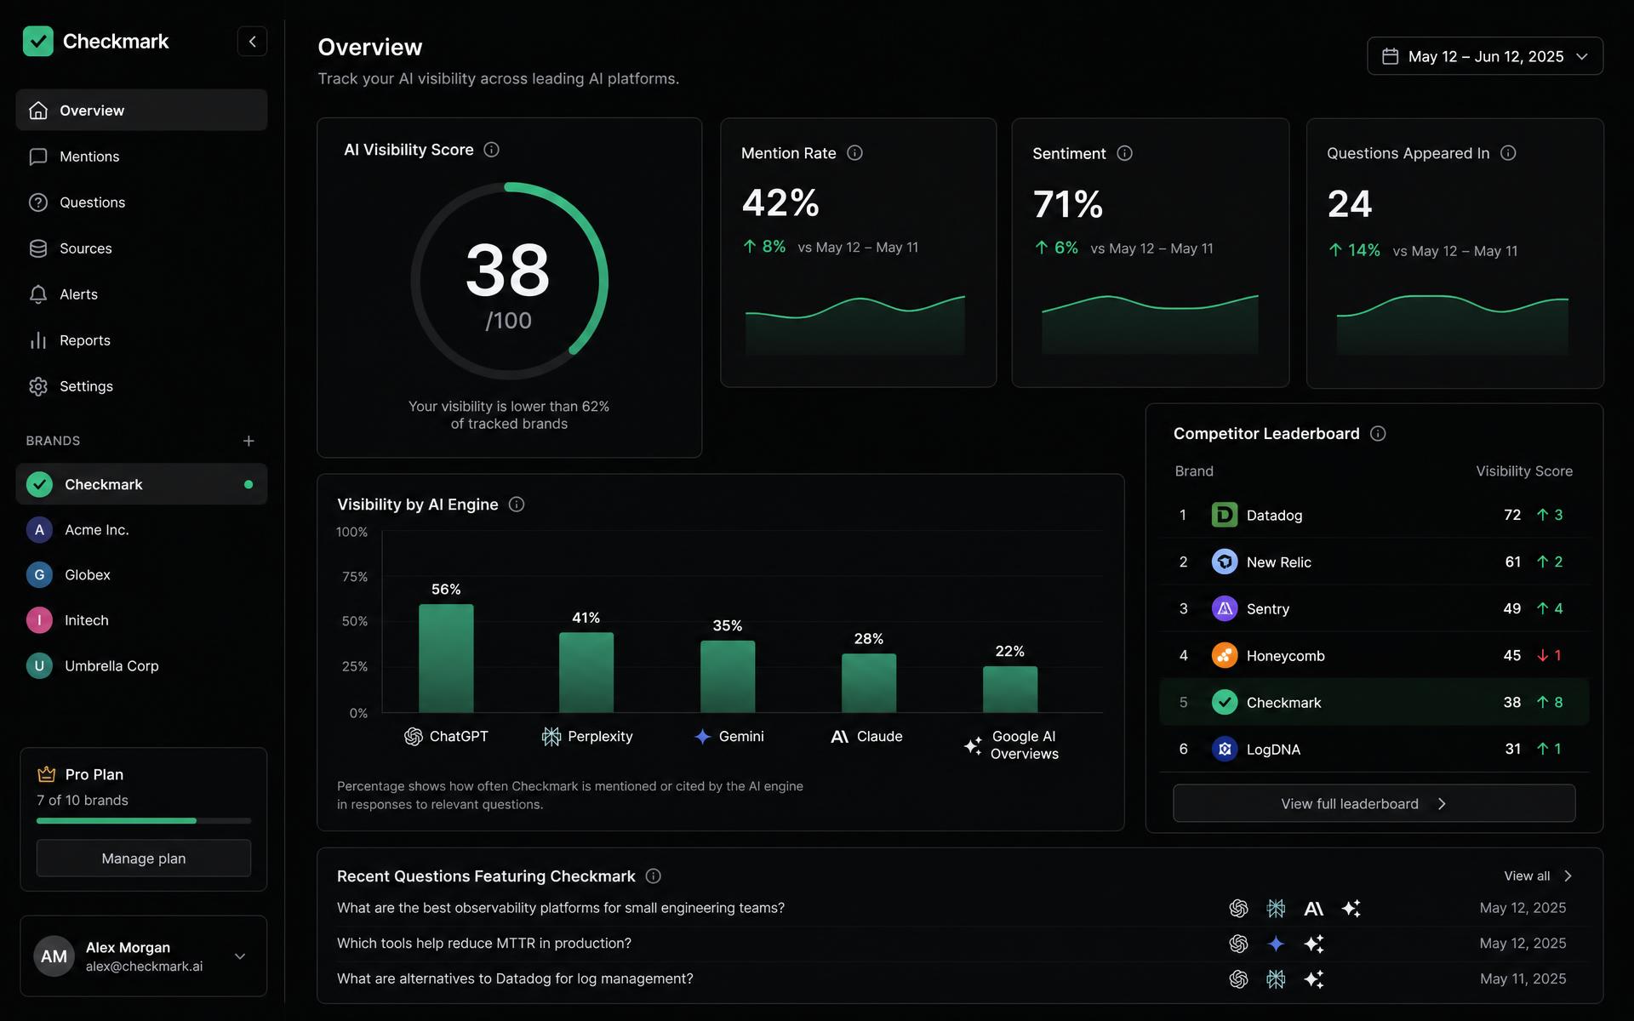Click info icon beside Competitor Leaderboard
Screen dimensions: 1634x1021
click(x=1378, y=434)
